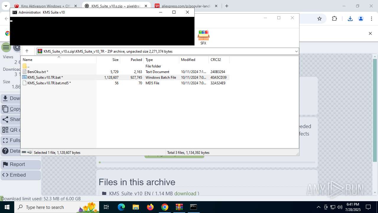Sort list by Size column
Viewport: 378px width, 213px height.
(x=108, y=60)
